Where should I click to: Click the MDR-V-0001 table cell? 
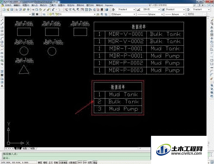[126, 34]
